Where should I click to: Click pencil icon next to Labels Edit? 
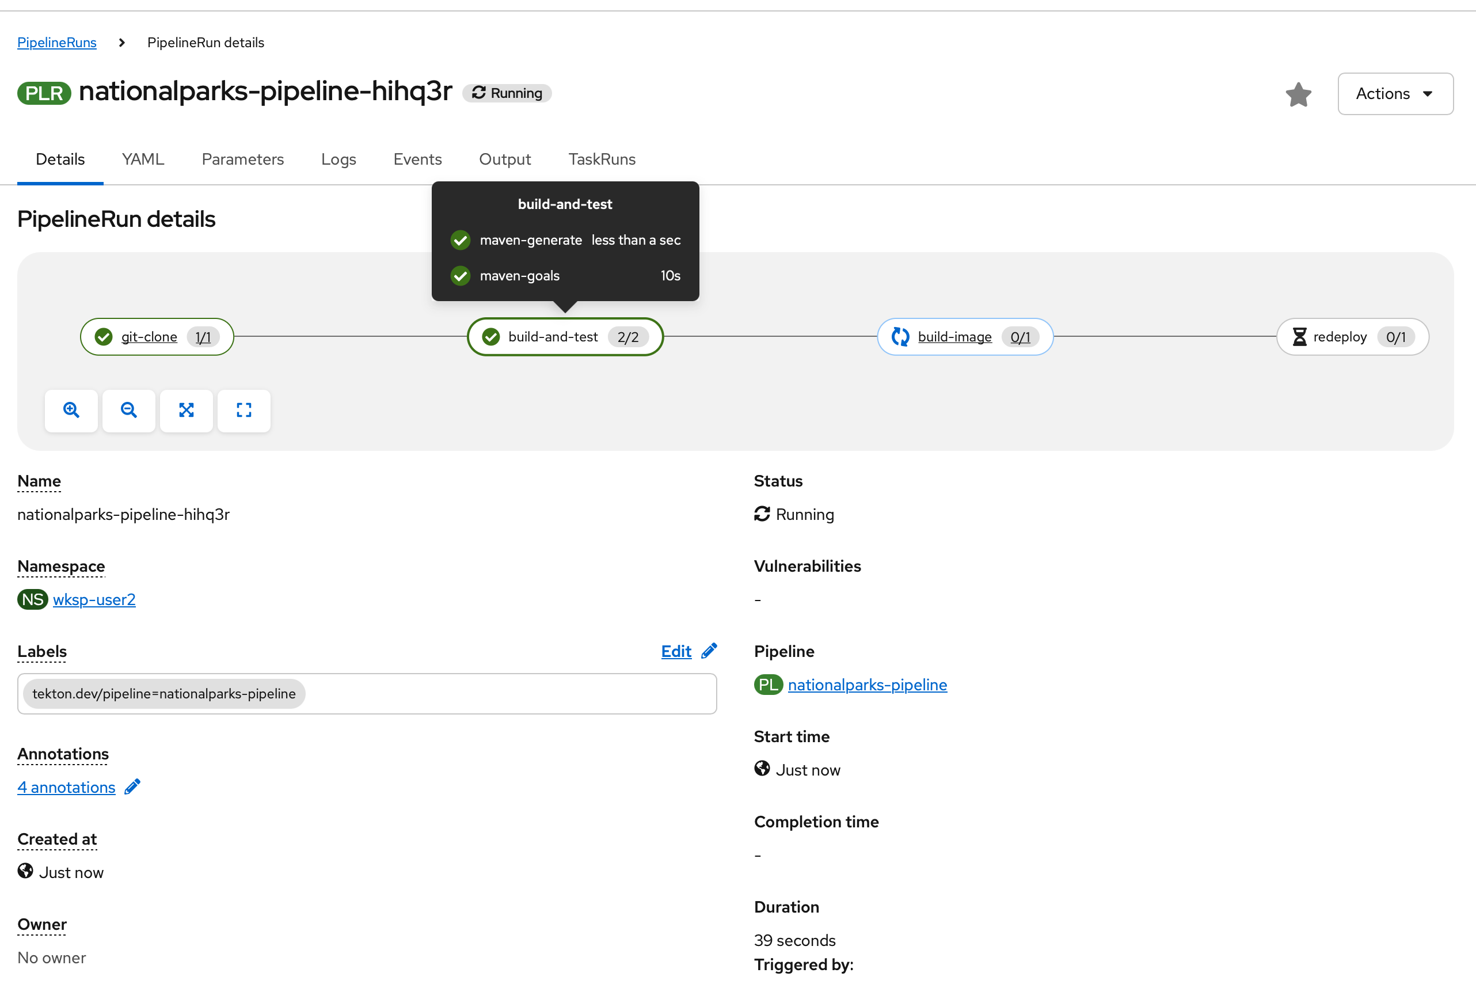[709, 651]
